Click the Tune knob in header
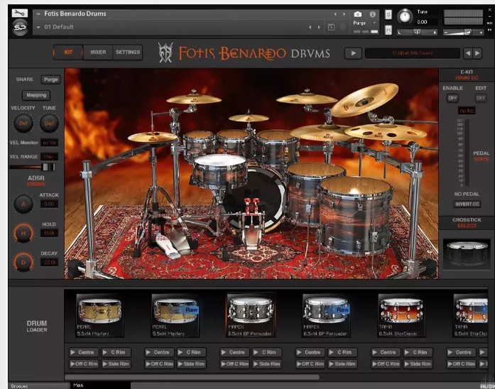The image size is (495, 389). point(404,16)
